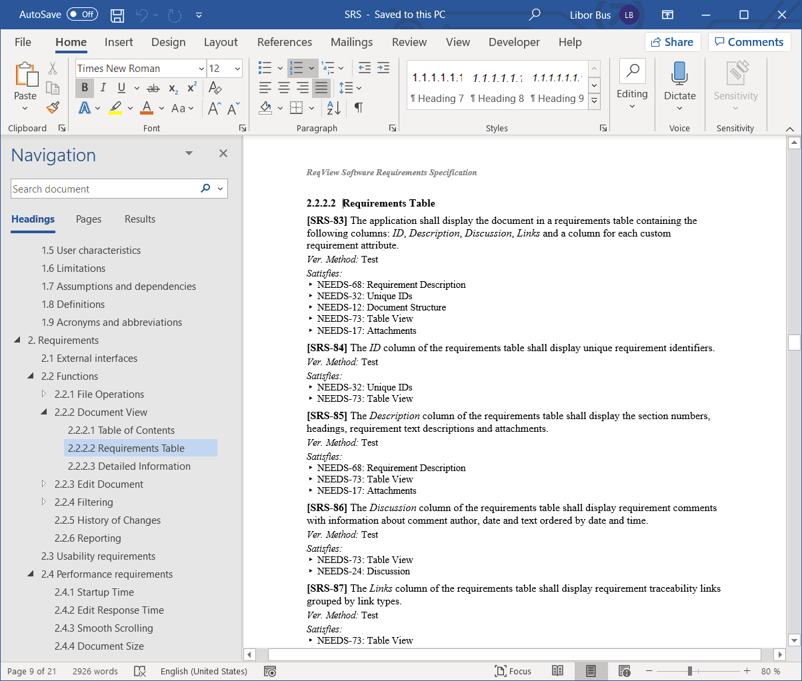Toggle Bold formatting

click(x=85, y=87)
